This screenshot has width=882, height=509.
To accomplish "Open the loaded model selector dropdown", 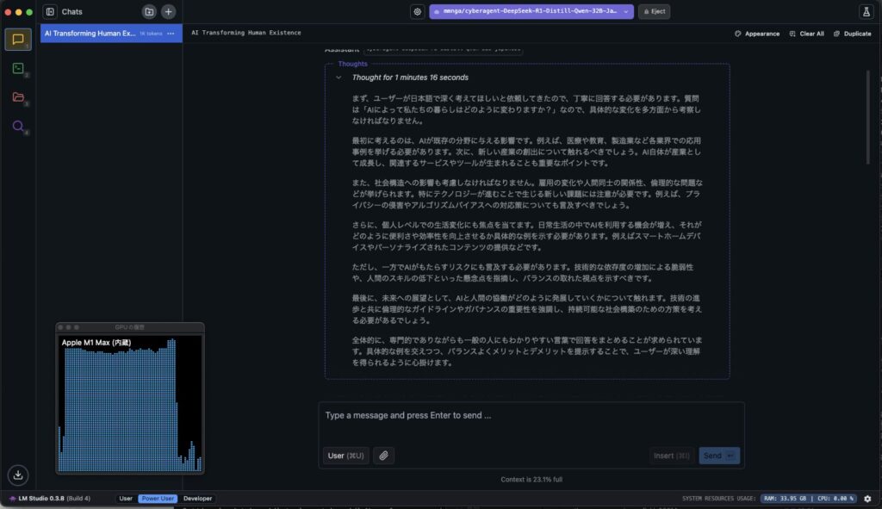I will 531,12.
